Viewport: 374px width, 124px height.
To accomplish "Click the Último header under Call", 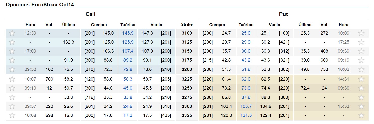I will point(69,25).
